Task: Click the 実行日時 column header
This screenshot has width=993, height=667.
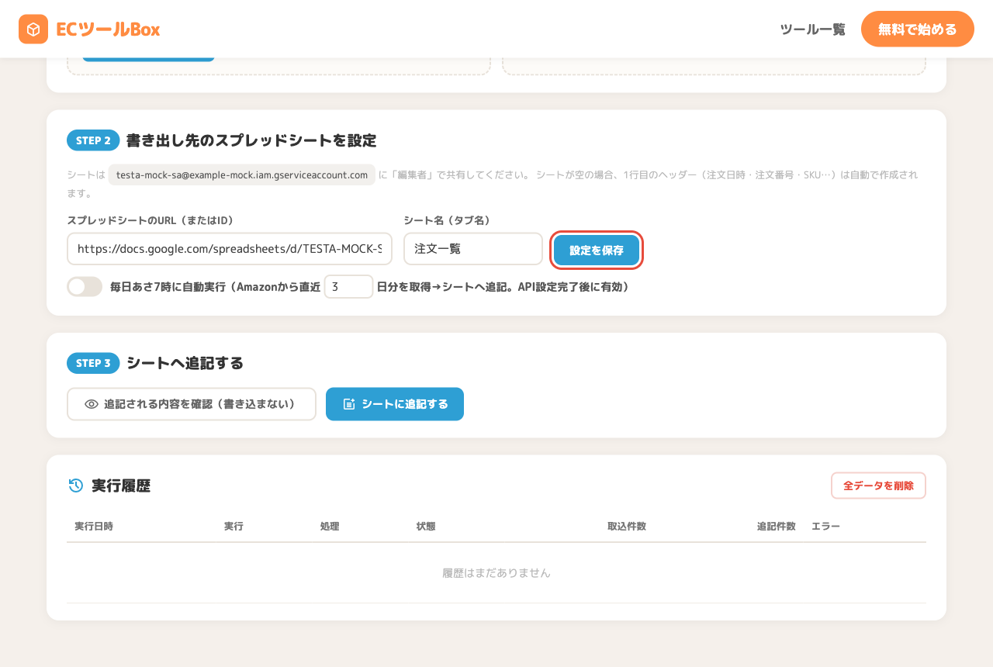Action: (x=94, y=527)
